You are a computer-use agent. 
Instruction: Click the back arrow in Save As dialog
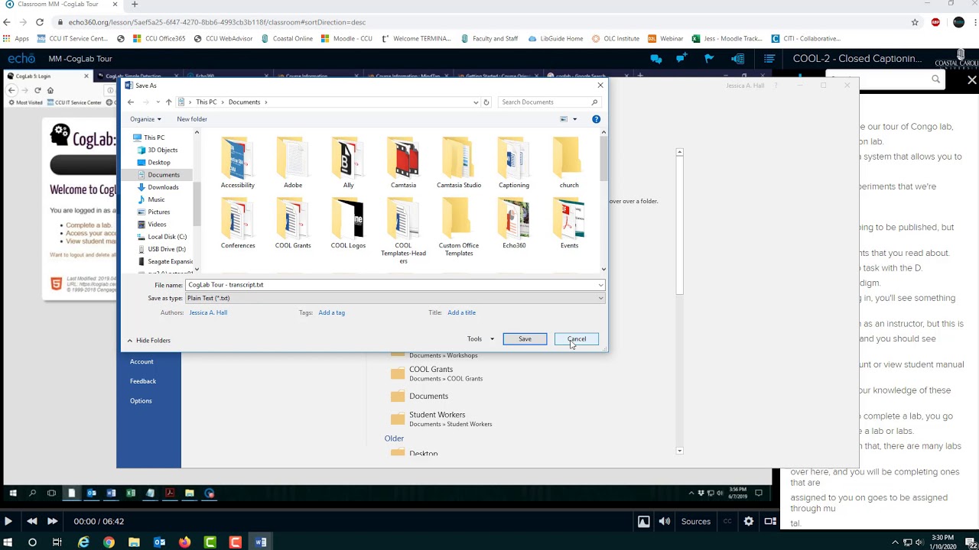coord(131,102)
